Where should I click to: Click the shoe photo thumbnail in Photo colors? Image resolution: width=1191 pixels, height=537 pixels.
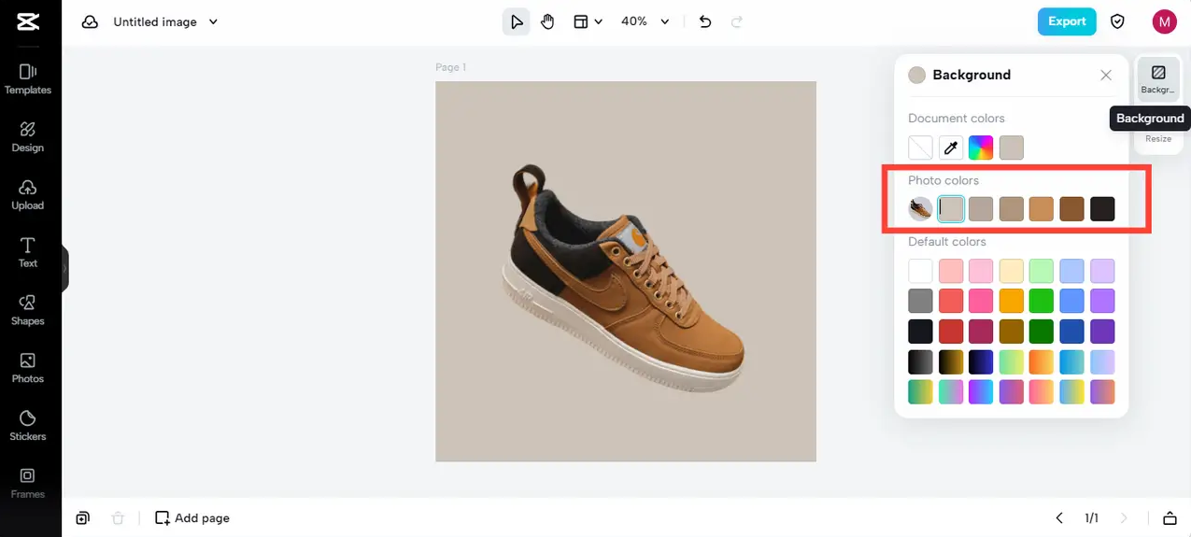click(920, 209)
